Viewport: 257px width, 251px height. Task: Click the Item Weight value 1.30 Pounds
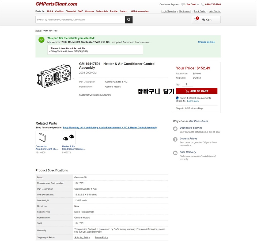[x=81, y=201]
